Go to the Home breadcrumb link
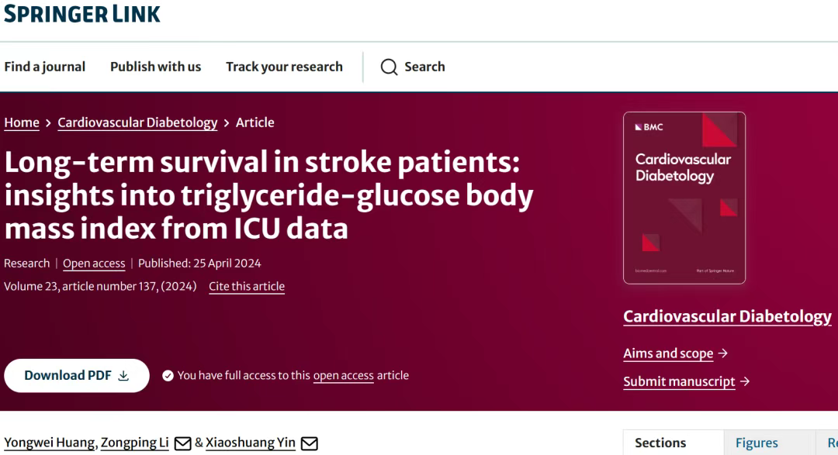 (22, 122)
